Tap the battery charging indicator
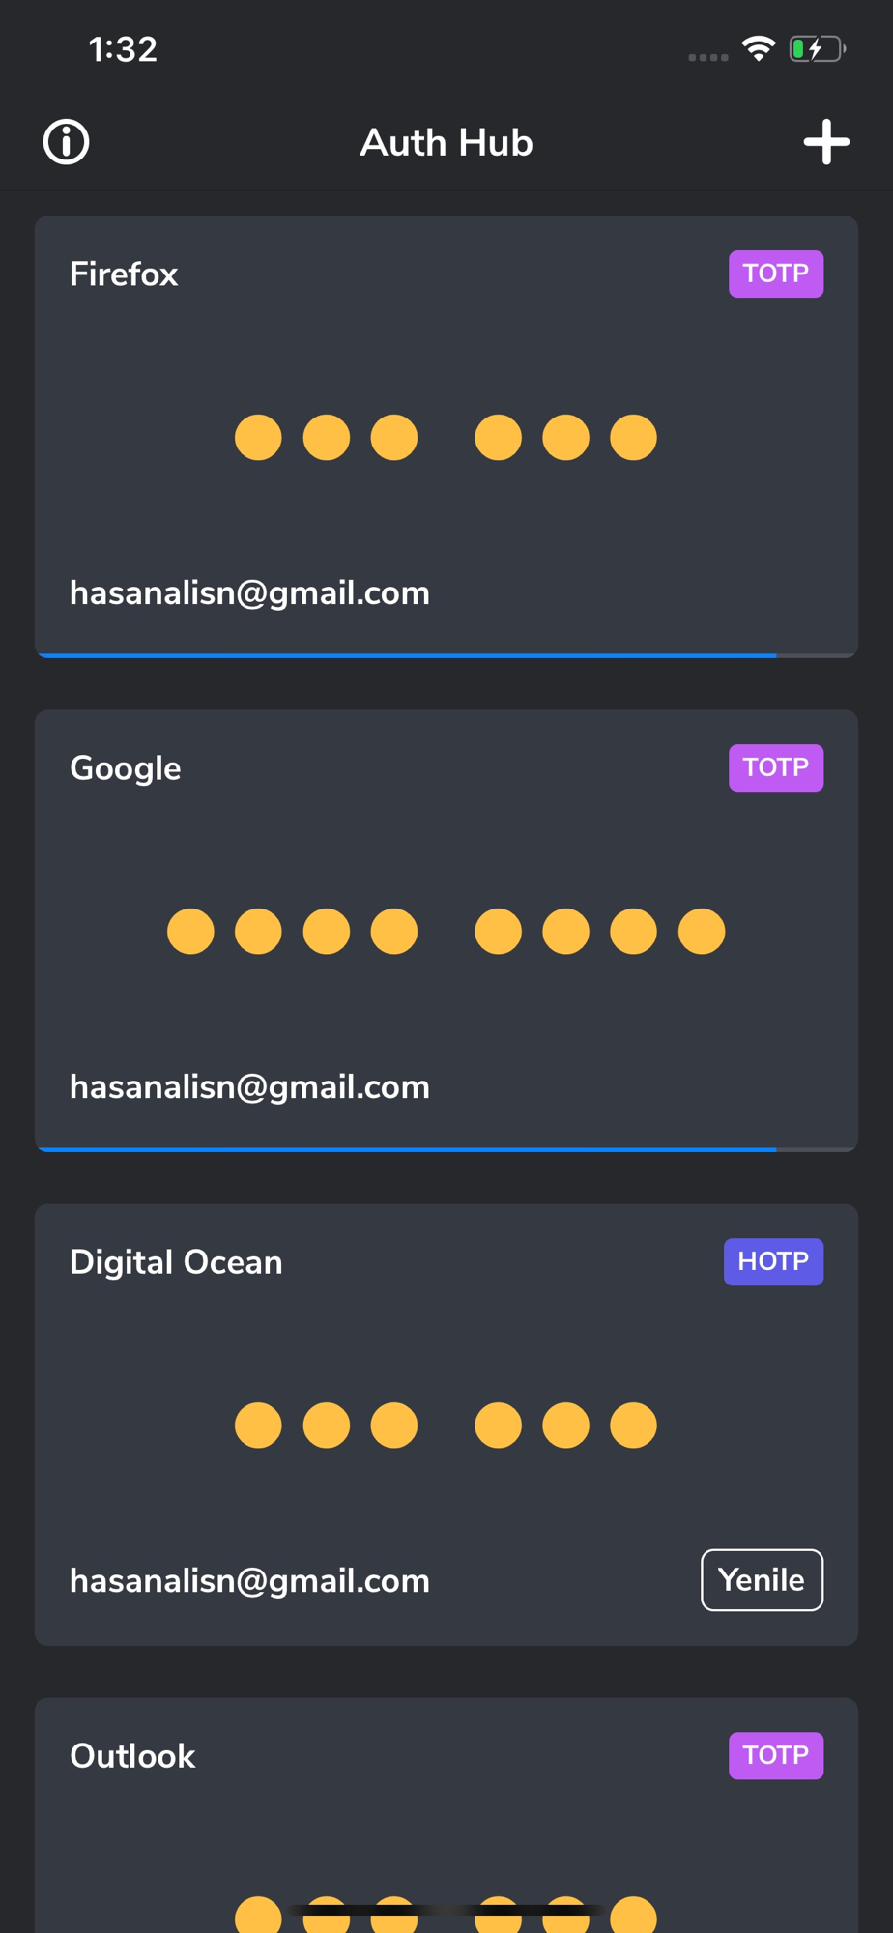 pos(818,48)
